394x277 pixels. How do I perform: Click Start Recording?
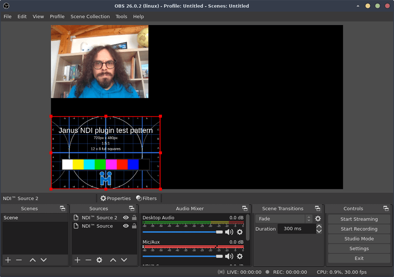(x=359, y=229)
